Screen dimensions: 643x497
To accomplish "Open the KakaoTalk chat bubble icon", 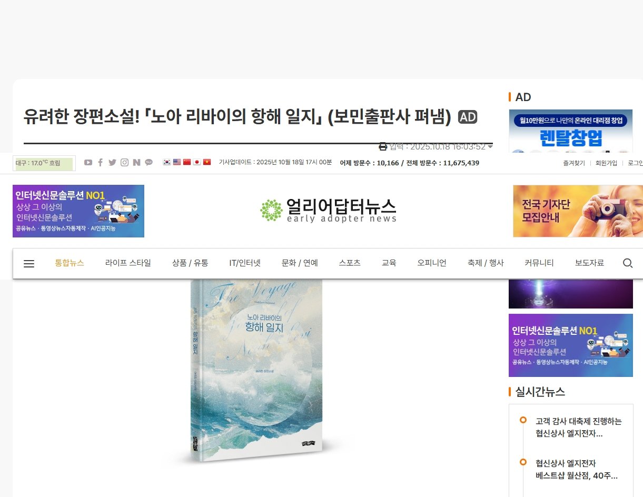I will pyautogui.click(x=149, y=163).
